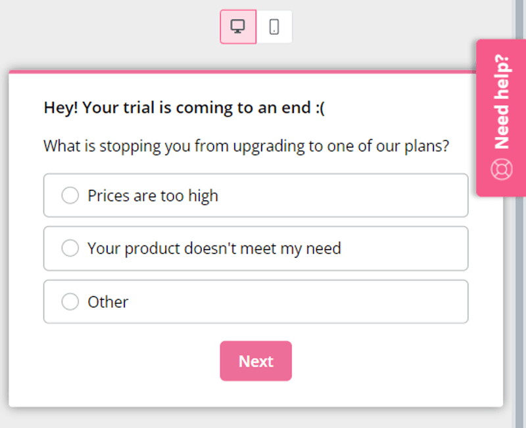Screen dimensions: 526x428
Task: Select the 'Other' radio option
Action: (x=70, y=301)
